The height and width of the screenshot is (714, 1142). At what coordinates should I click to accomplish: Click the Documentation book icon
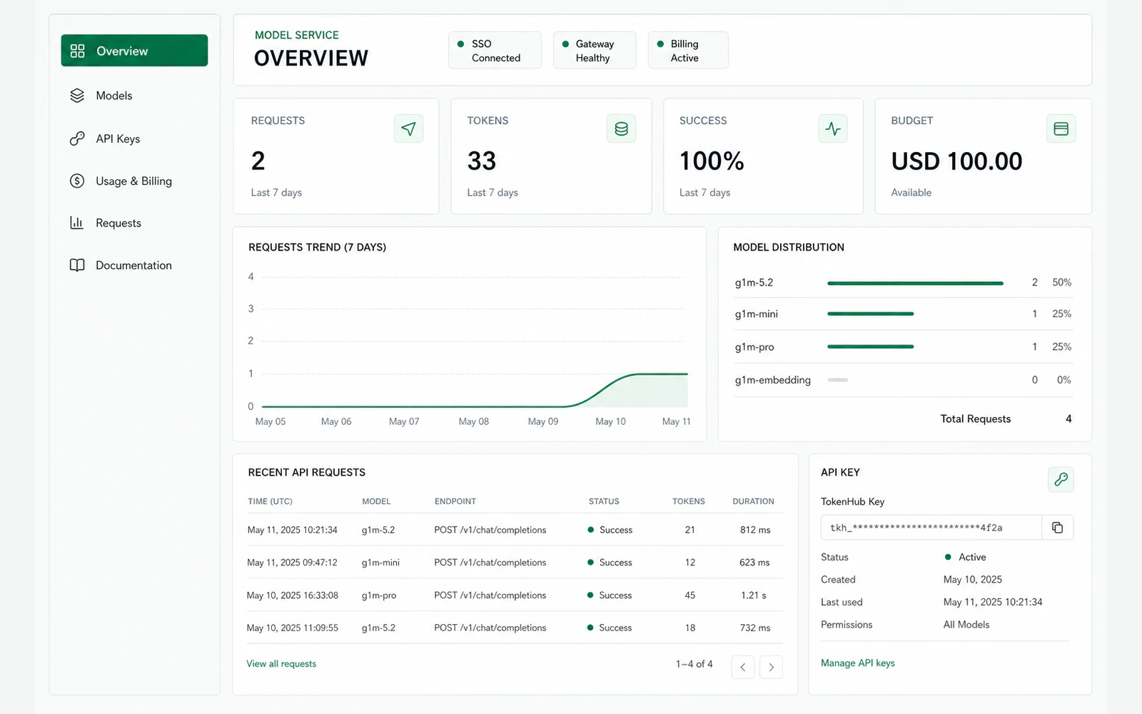point(77,265)
